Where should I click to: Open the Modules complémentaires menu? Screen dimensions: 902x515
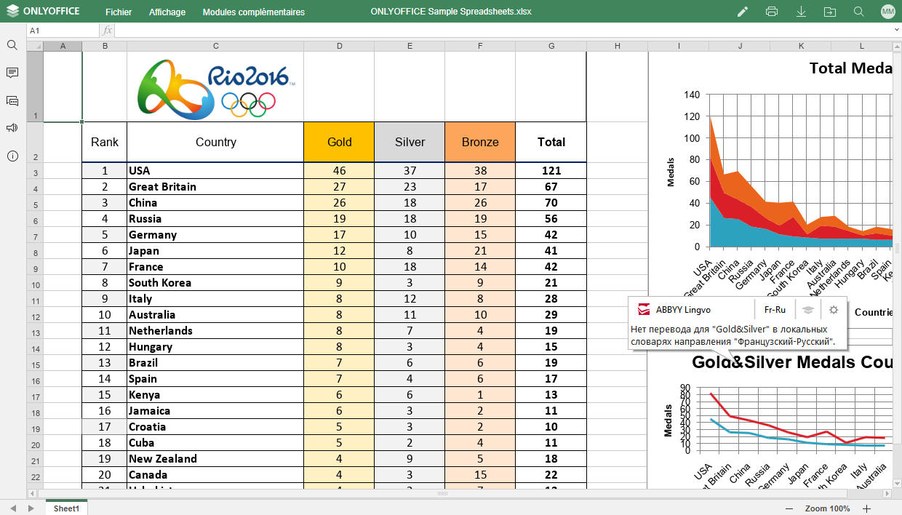pos(254,12)
